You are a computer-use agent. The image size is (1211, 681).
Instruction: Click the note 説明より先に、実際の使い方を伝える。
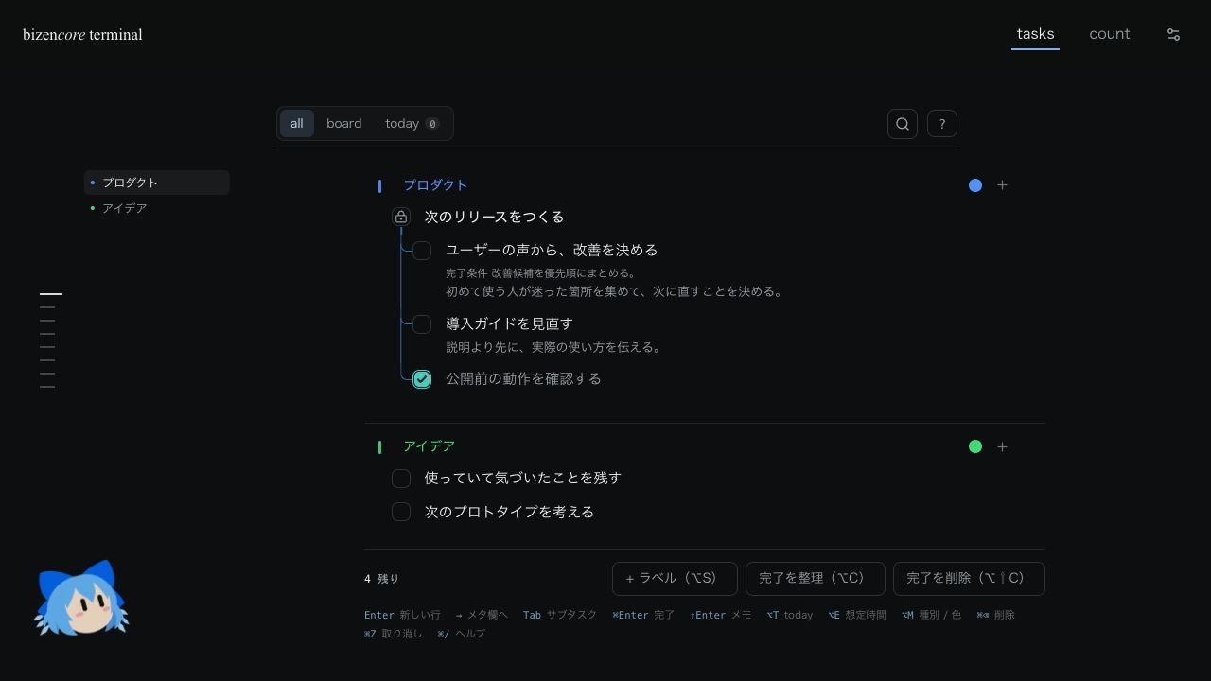click(x=554, y=347)
